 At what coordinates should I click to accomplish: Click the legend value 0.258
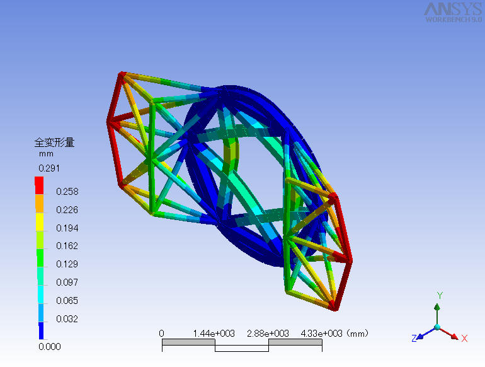[x=67, y=192]
